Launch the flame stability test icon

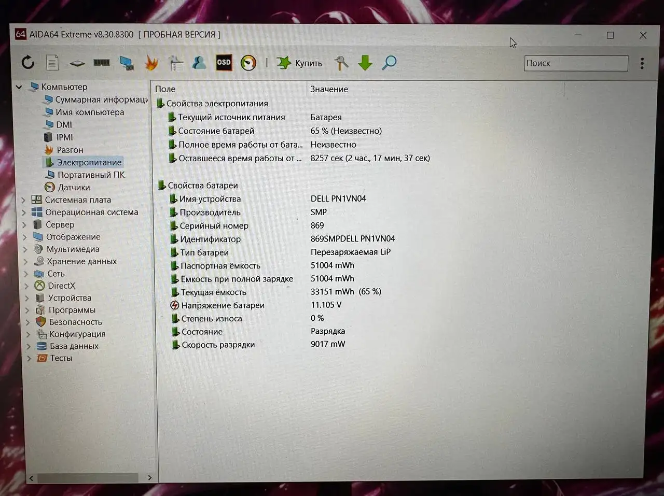pyautogui.click(x=151, y=63)
